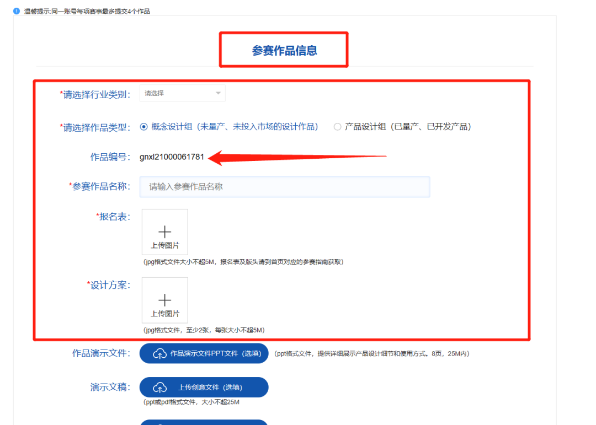This screenshot has height=425, width=596.
Task: Click the 请选择行业类别 label
Action: [95, 94]
